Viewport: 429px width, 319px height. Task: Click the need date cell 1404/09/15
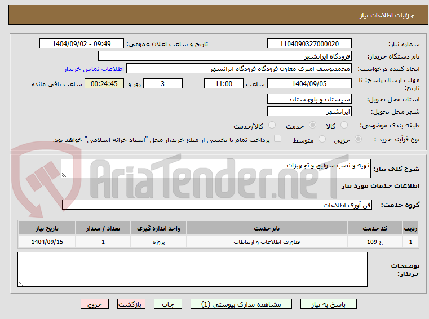tap(47, 242)
